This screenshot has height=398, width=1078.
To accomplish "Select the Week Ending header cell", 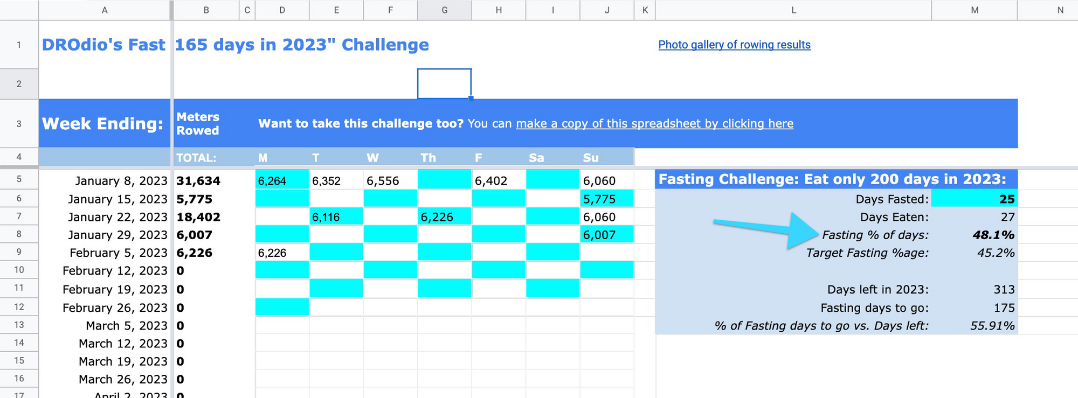I will coord(105,123).
